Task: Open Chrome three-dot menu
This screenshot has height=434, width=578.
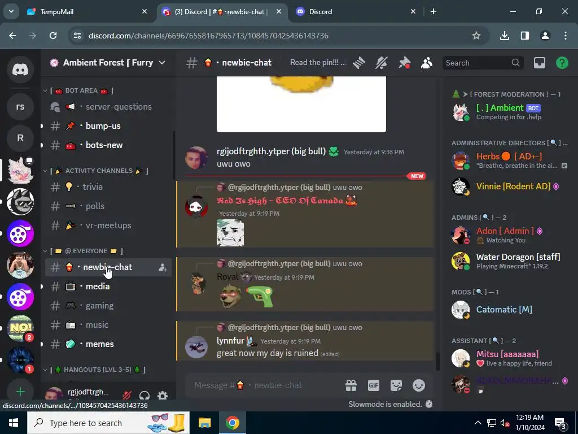Action: 566,36
